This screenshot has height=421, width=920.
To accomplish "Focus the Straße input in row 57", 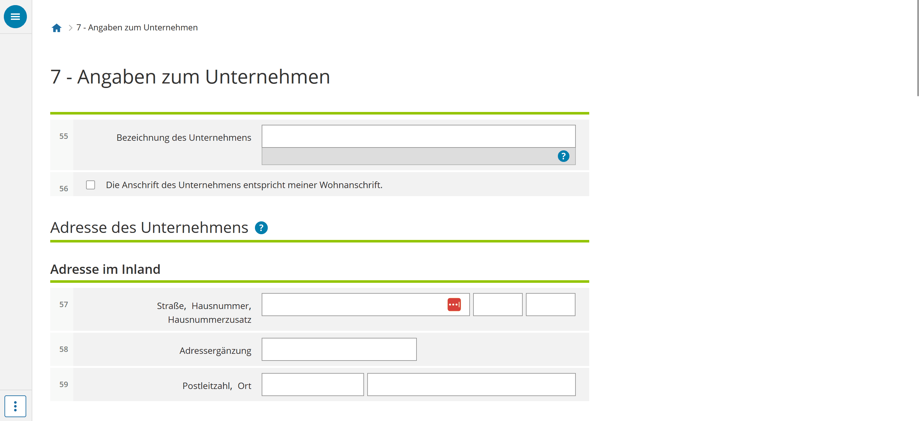I will point(357,304).
